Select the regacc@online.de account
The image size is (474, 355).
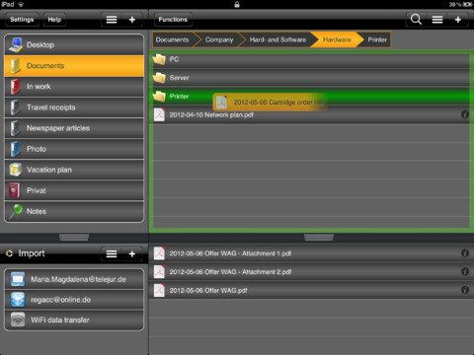tap(74, 300)
